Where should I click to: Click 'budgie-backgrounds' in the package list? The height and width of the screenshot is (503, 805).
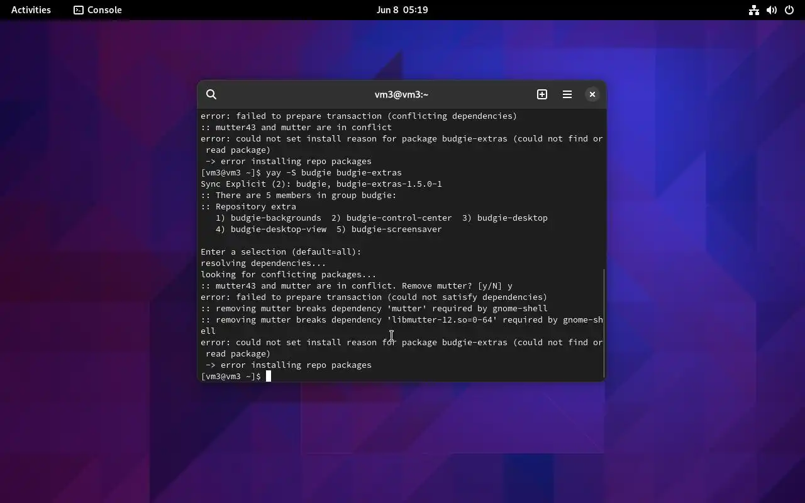point(276,218)
